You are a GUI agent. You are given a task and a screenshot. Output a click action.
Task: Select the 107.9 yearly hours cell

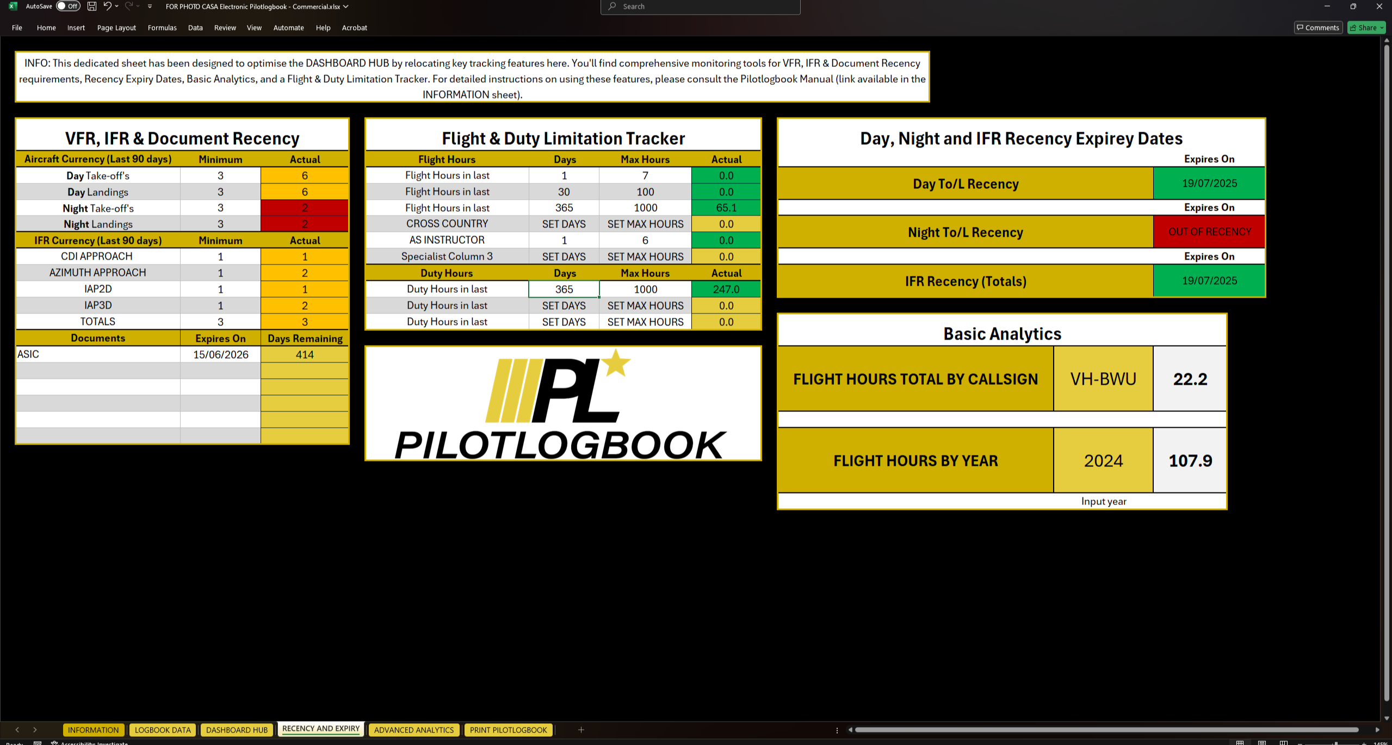click(x=1190, y=460)
